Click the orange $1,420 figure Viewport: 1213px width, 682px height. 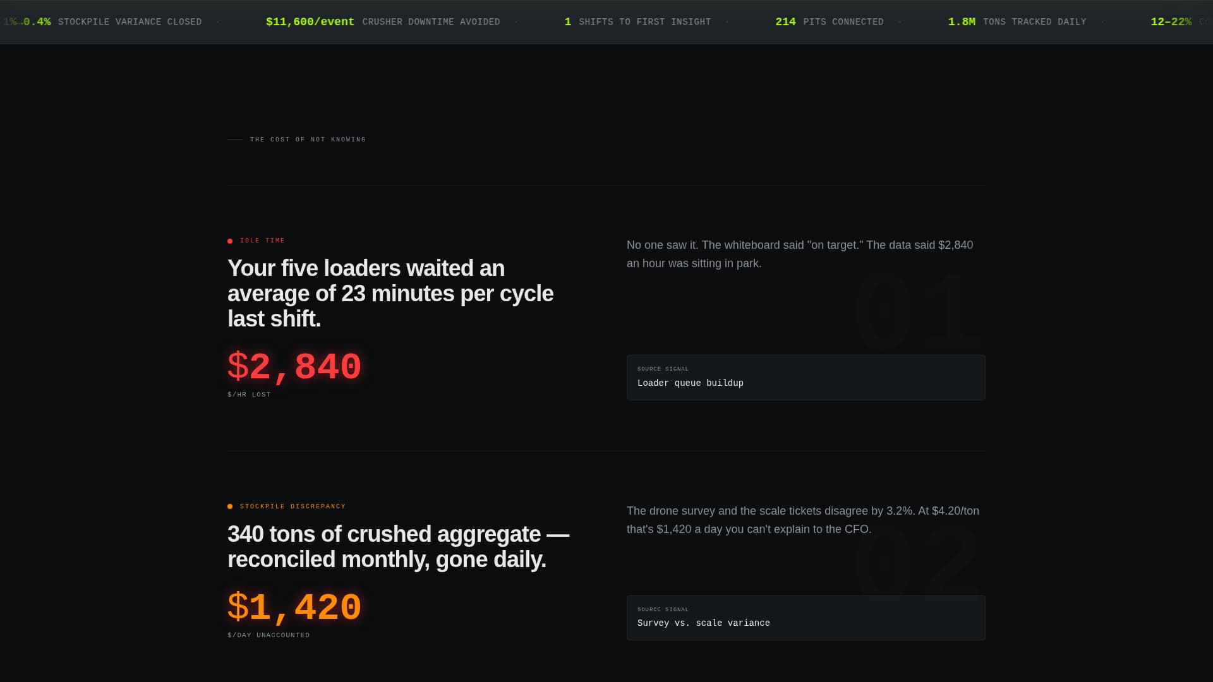(294, 607)
